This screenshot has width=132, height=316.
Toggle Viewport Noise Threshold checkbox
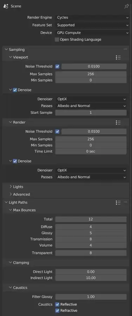click(x=58, y=66)
